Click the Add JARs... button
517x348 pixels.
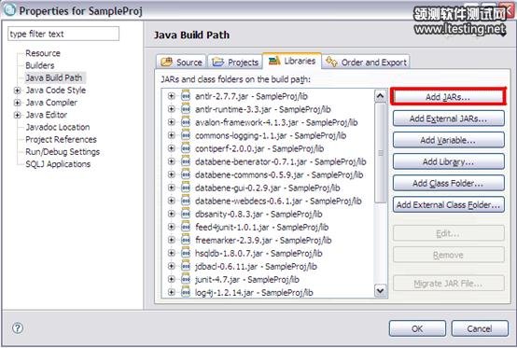(448, 97)
